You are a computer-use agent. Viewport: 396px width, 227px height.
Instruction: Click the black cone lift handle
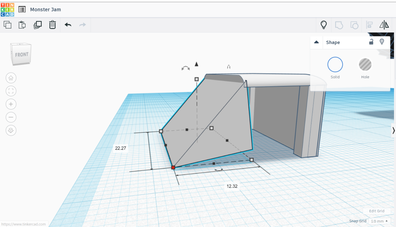[x=197, y=64]
